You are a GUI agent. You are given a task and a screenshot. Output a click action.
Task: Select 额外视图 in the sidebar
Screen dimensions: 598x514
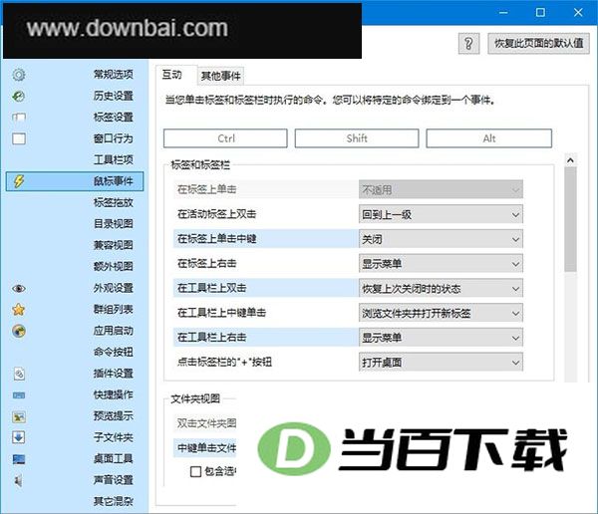coord(114,267)
